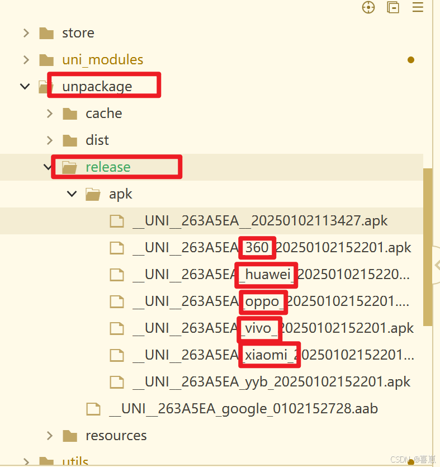Expand the dist folder
The height and width of the screenshot is (467, 440).
pos(49,140)
